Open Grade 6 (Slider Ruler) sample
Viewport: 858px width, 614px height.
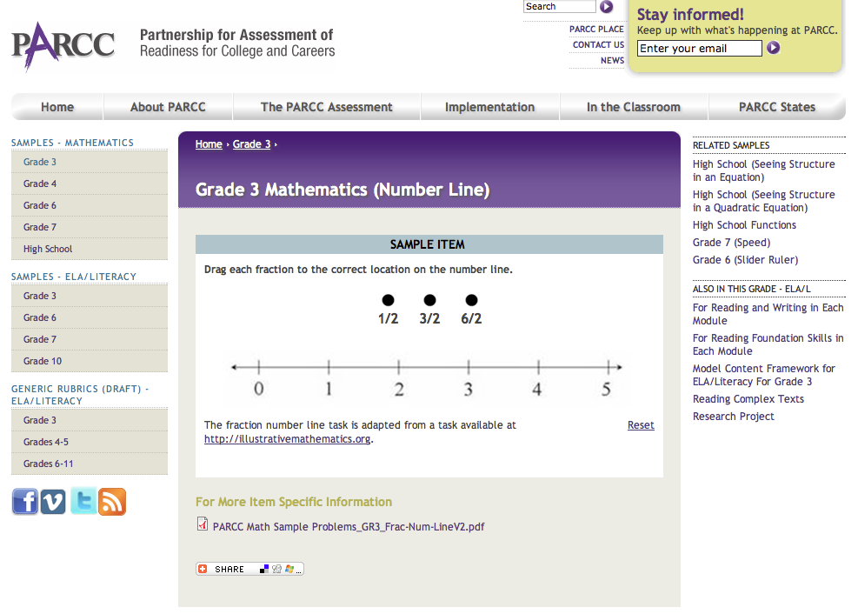tap(745, 260)
